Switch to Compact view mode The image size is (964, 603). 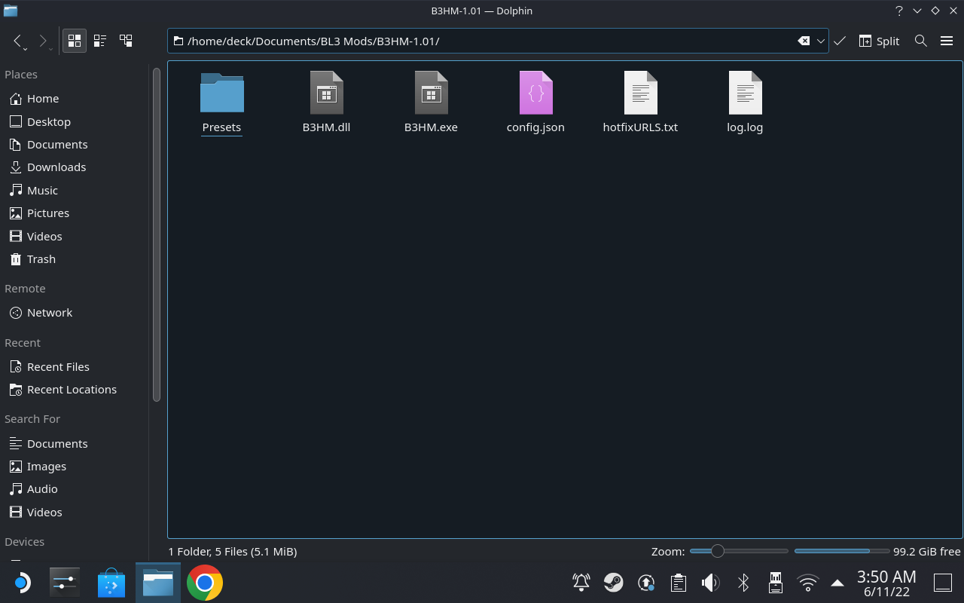click(100, 41)
